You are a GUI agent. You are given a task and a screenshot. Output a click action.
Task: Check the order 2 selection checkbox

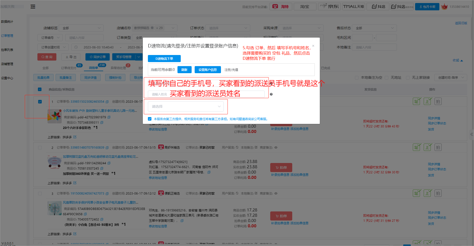click(x=40, y=148)
